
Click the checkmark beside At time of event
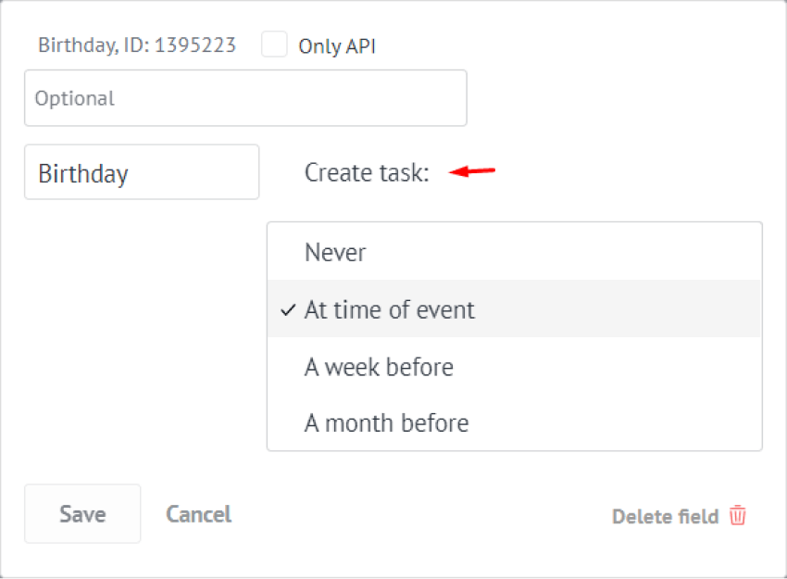[287, 310]
